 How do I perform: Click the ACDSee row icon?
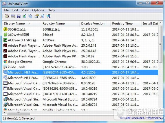coord(5,40)
